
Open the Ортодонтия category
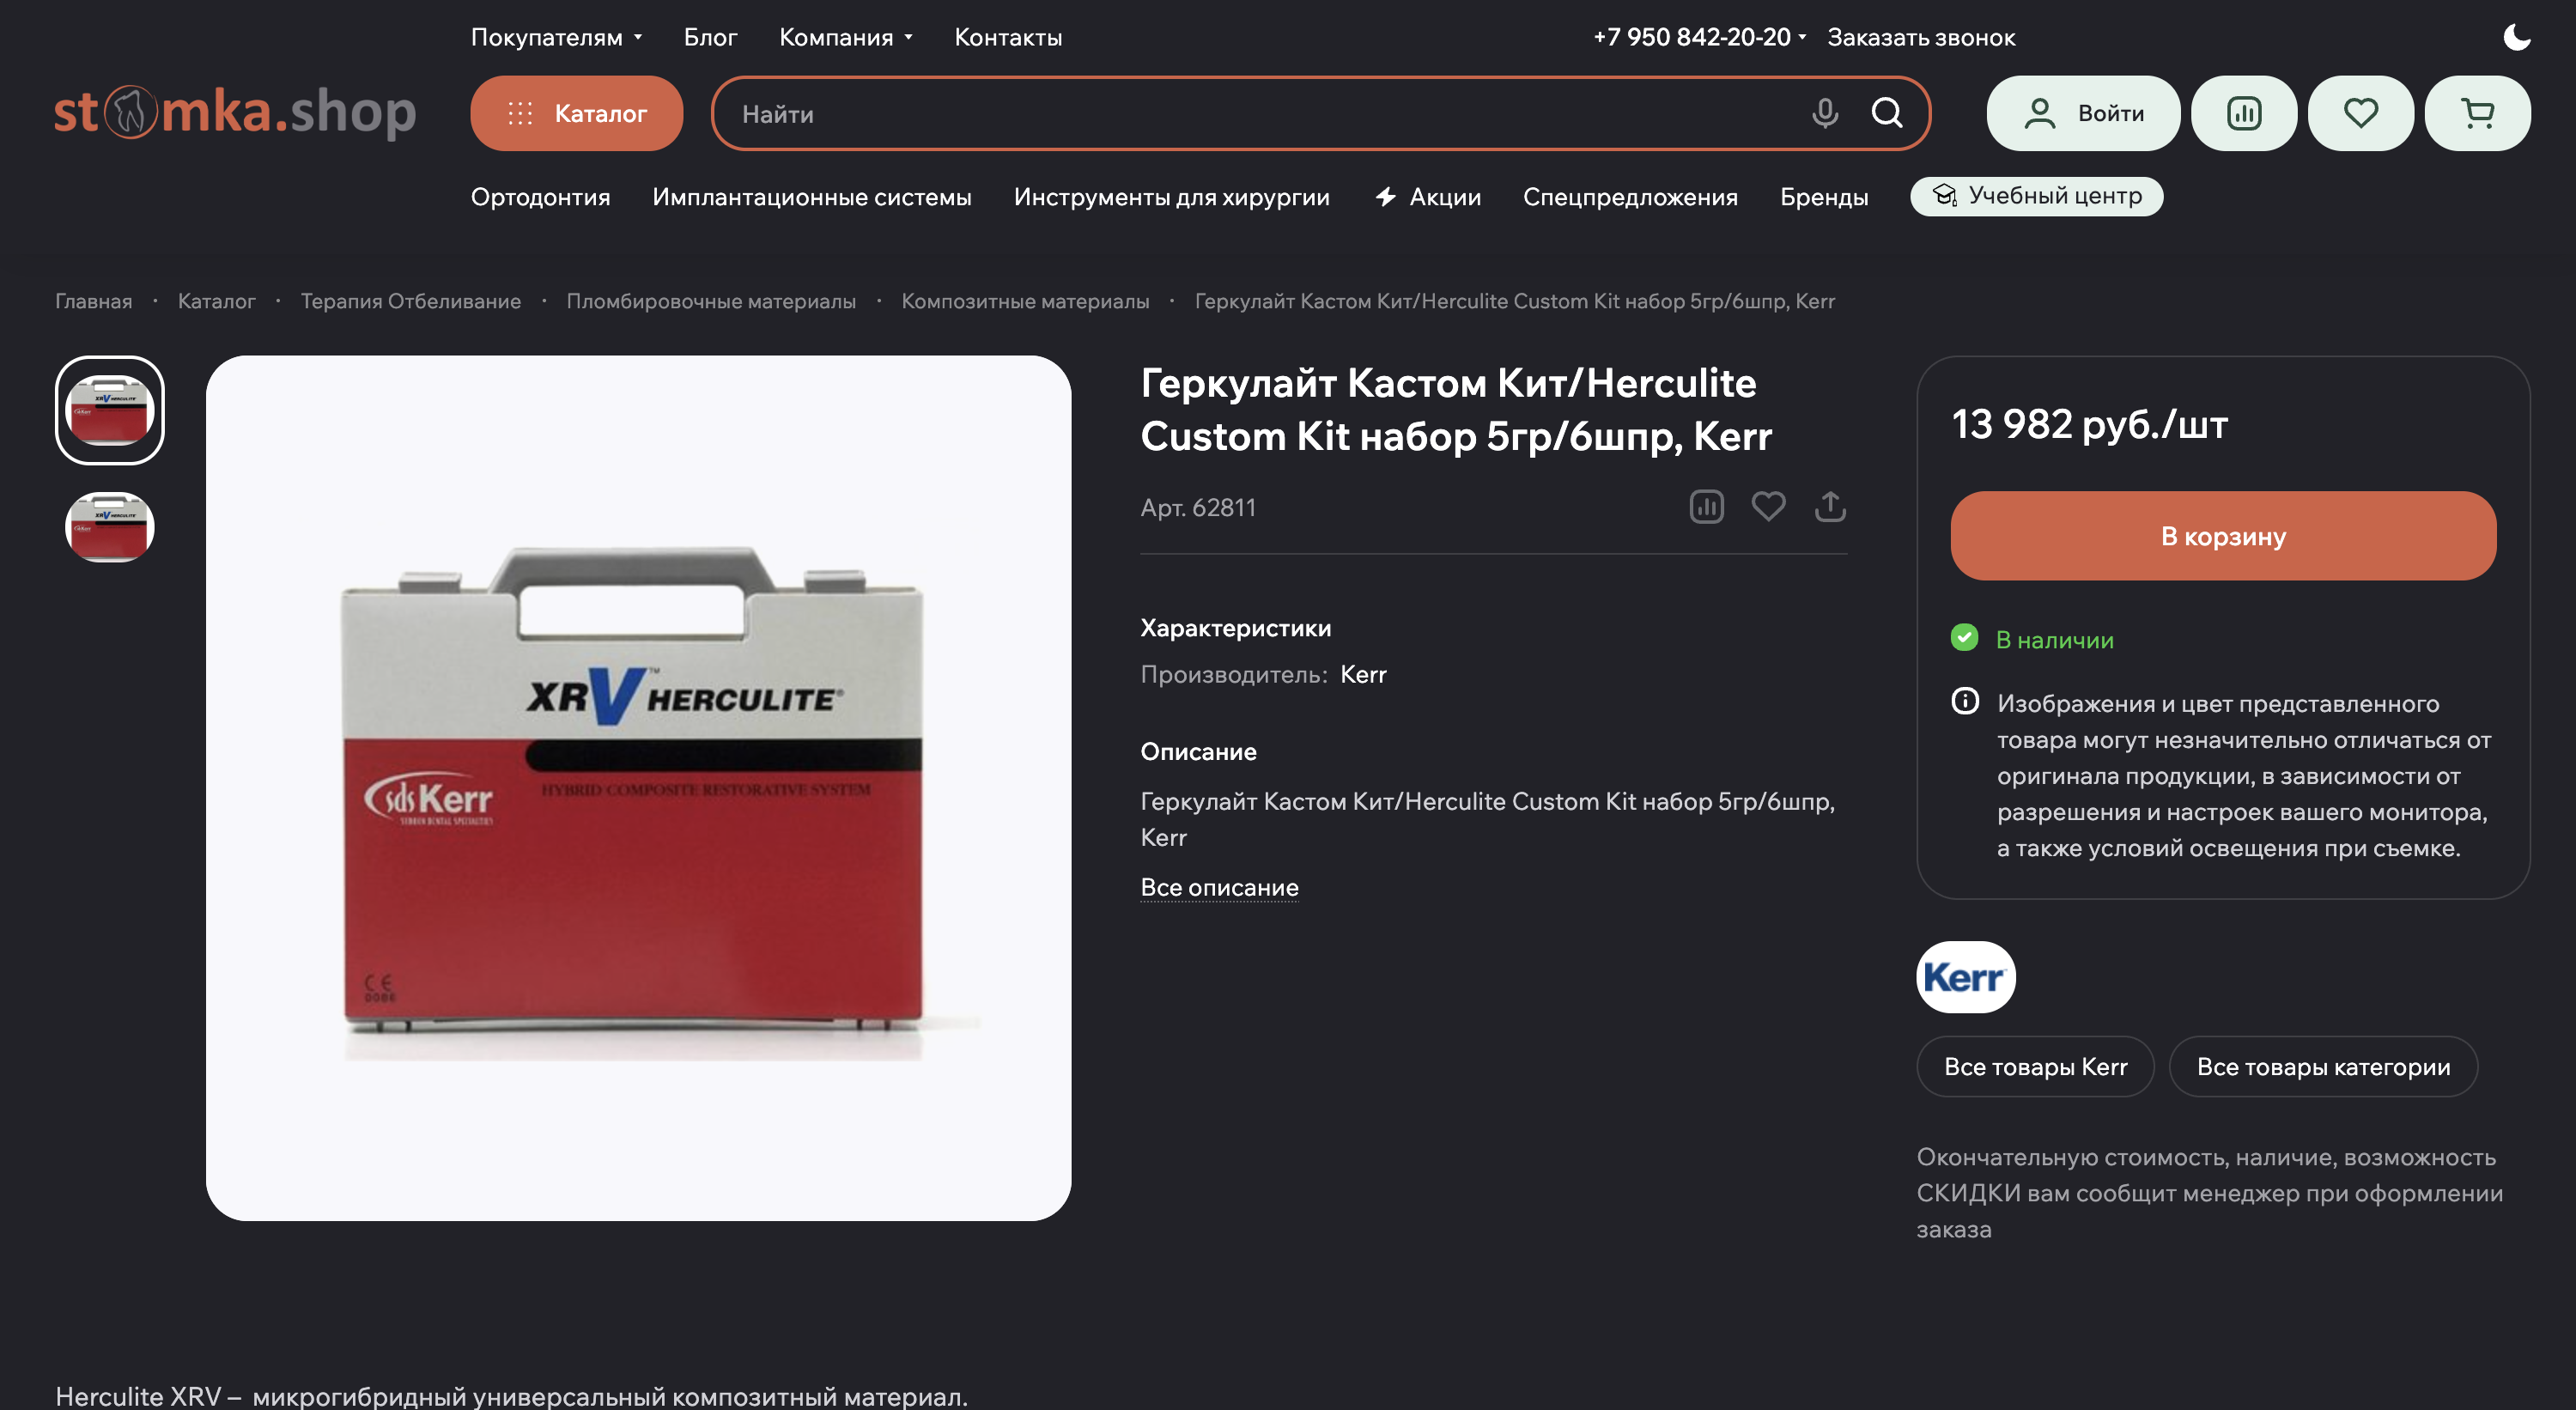pyautogui.click(x=540, y=197)
